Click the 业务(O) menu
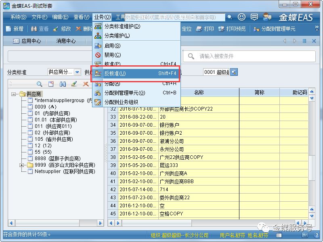The height and width of the screenshot is (242, 323). click(103, 17)
